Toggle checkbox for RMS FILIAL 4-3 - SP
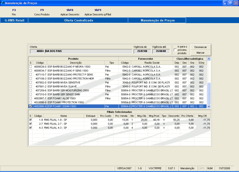 [x=31, y=128]
